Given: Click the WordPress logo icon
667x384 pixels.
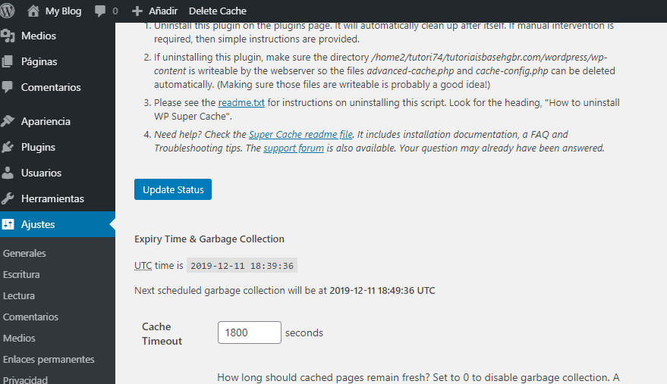Looking at the screenshot, I should [6, 11].
